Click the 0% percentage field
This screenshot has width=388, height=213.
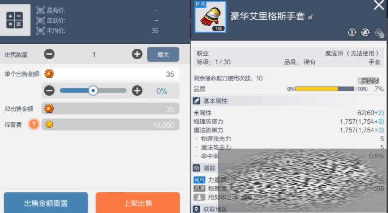[162, 91]
